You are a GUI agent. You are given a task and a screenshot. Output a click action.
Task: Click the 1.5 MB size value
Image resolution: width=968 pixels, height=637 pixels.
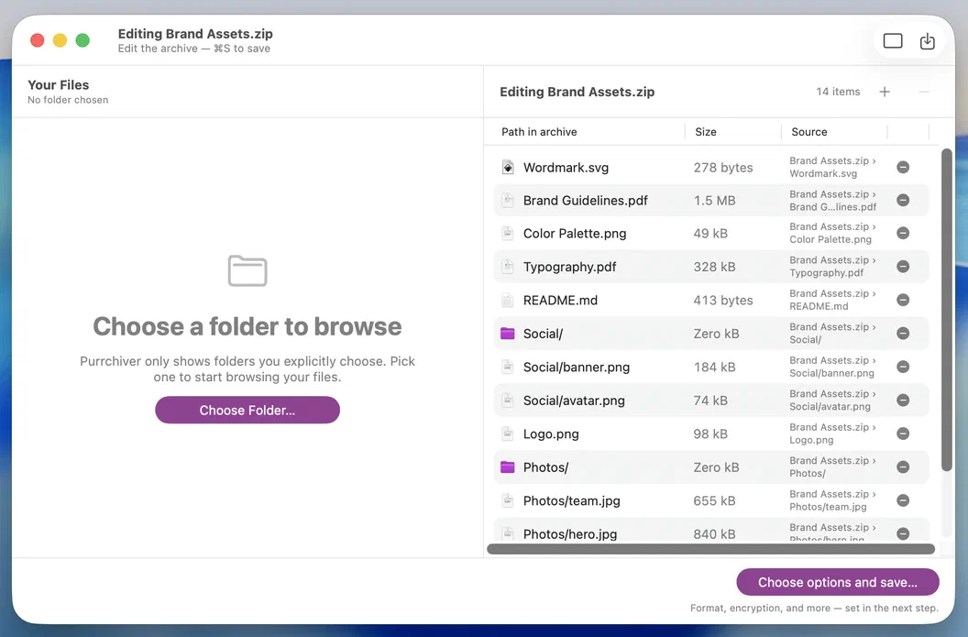(x=714, y=201)
